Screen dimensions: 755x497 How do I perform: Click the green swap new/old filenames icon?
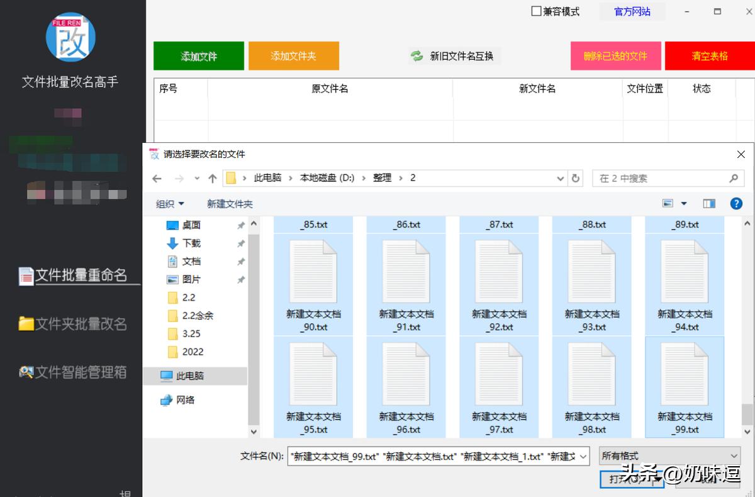(417, 55)
